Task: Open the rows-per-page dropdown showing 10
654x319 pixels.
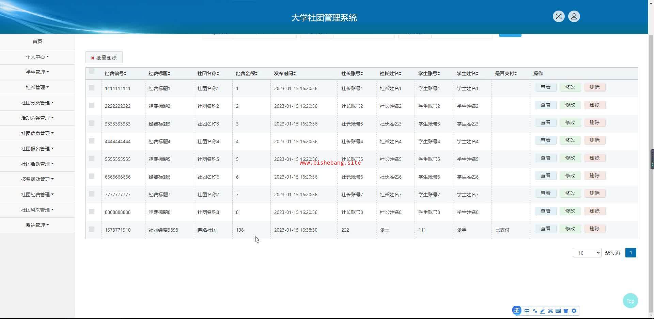Action: (x=587, y=253)
